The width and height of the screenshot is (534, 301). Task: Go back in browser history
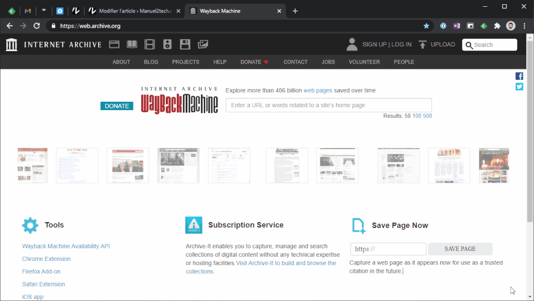pyautogui.click(x=9, y=26)
